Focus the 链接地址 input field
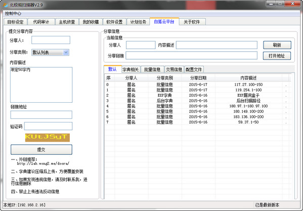 click(x=41, y=115)
